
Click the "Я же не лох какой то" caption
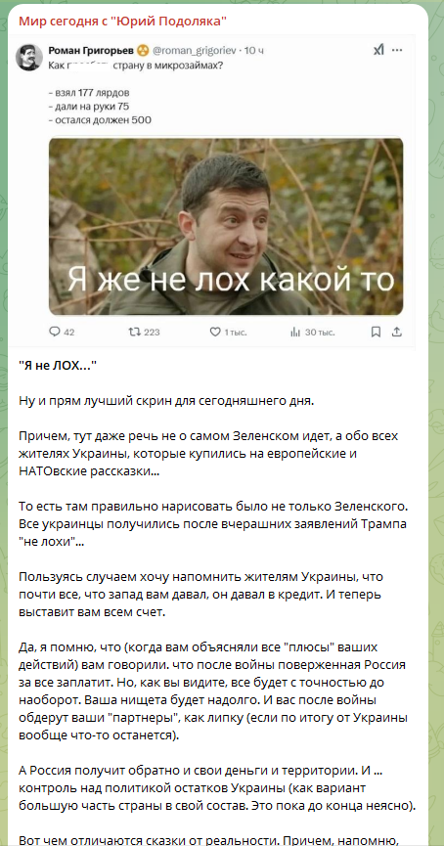point(232,281)
